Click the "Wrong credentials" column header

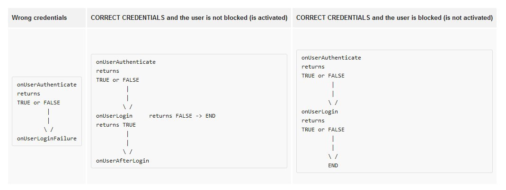[x=39, y=18]
